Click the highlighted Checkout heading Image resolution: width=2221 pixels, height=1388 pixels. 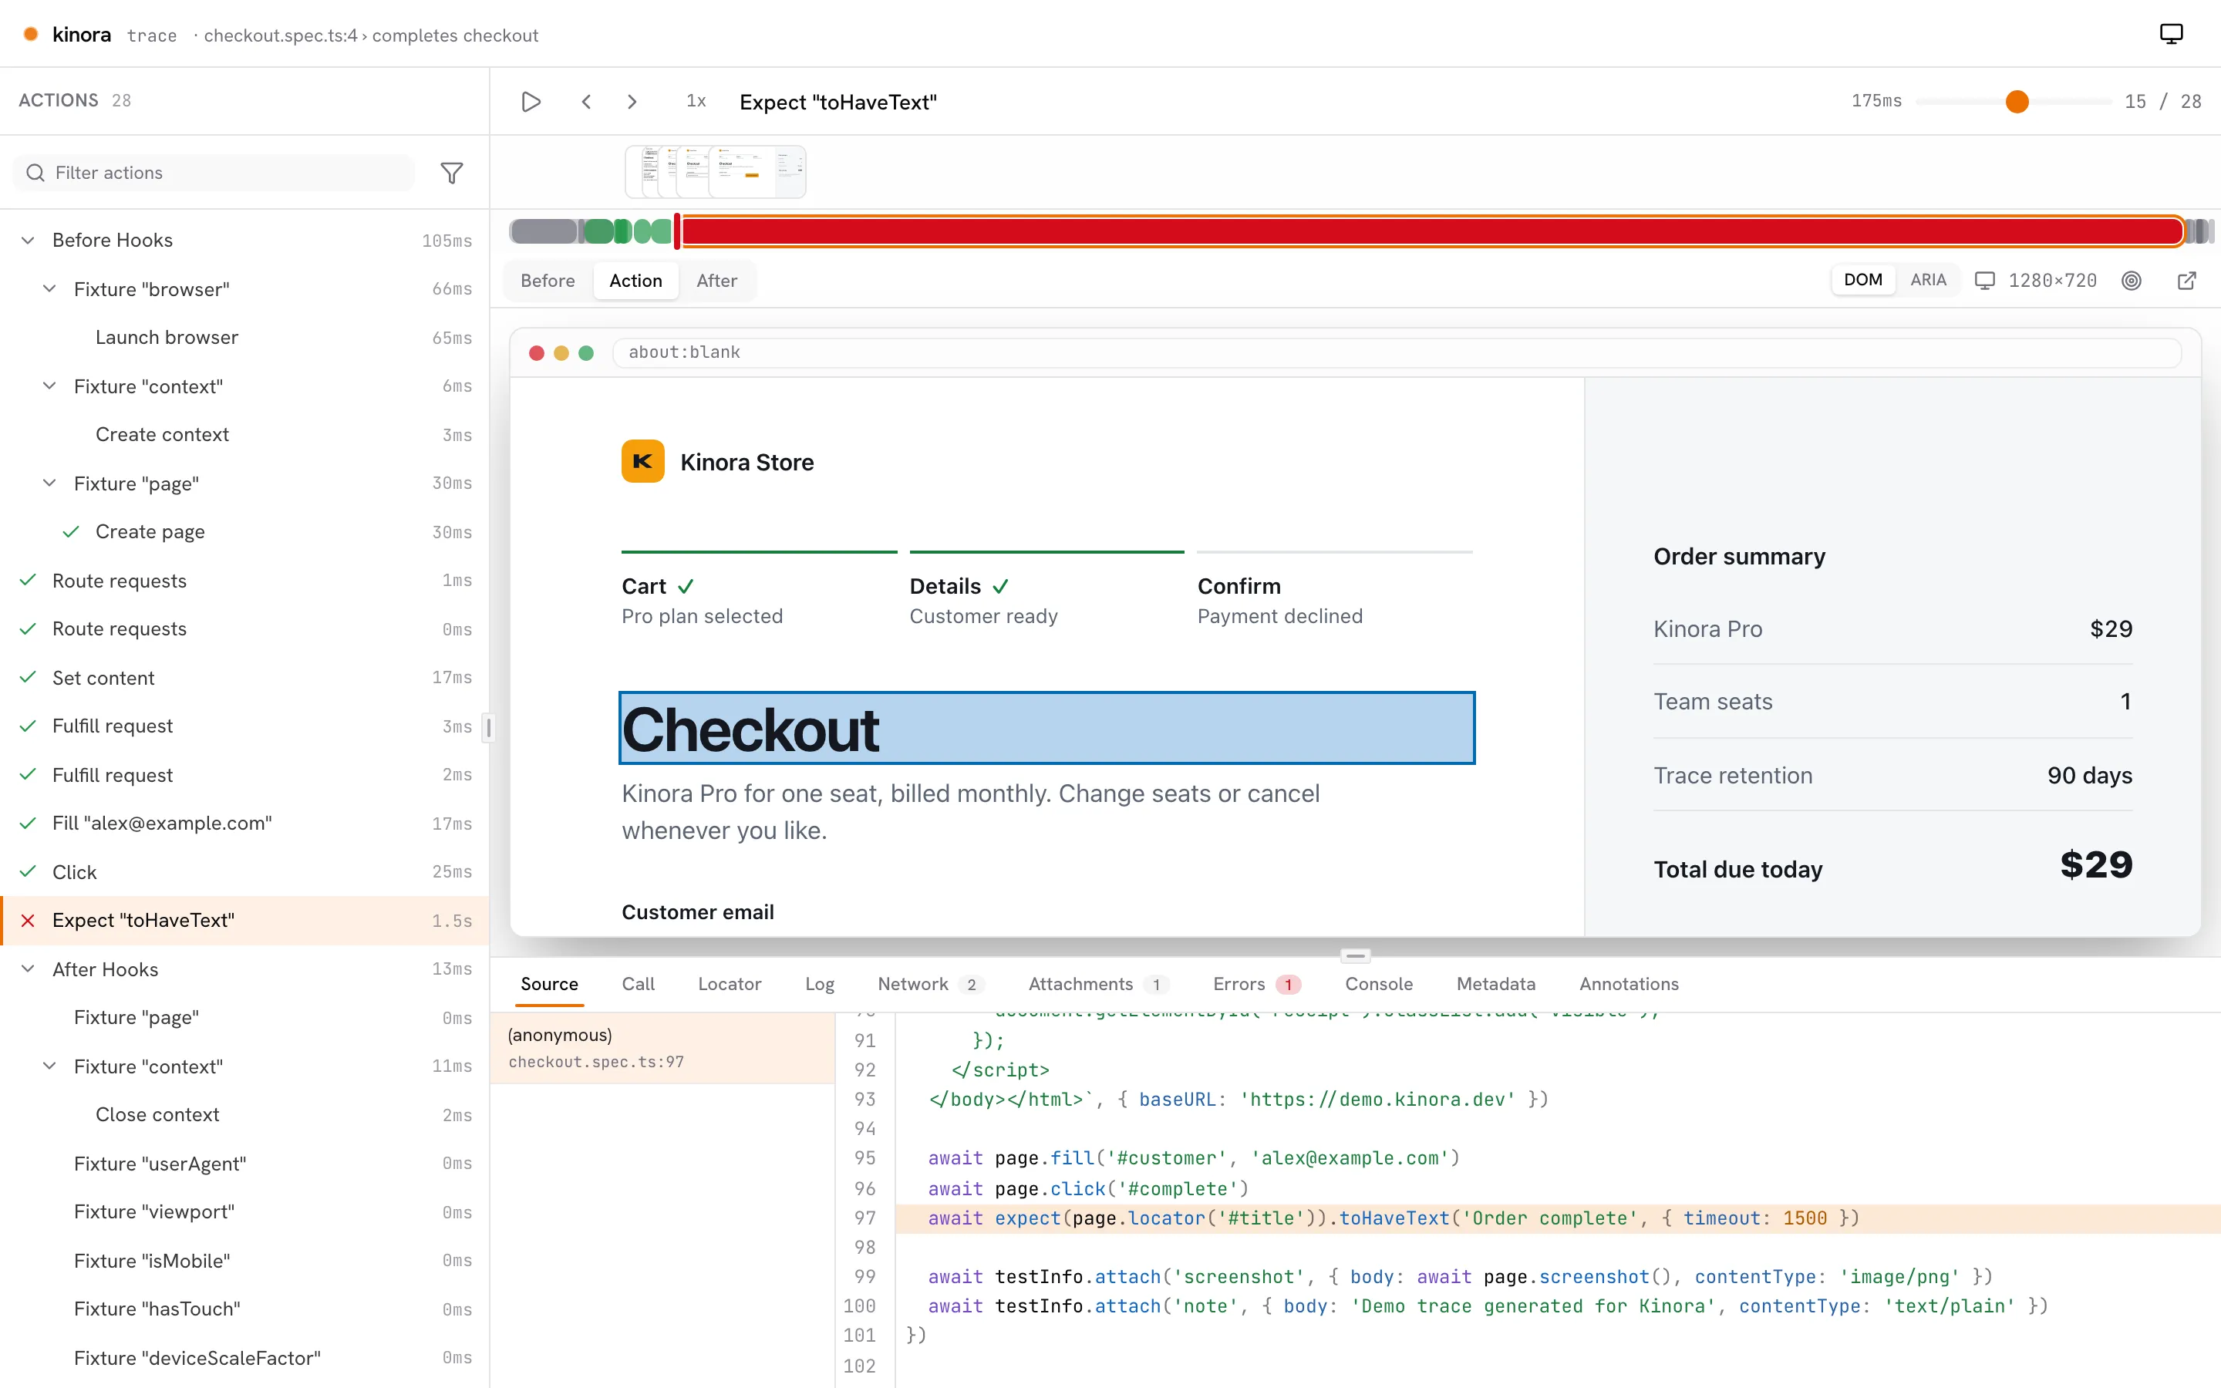tap(1046, 728)
